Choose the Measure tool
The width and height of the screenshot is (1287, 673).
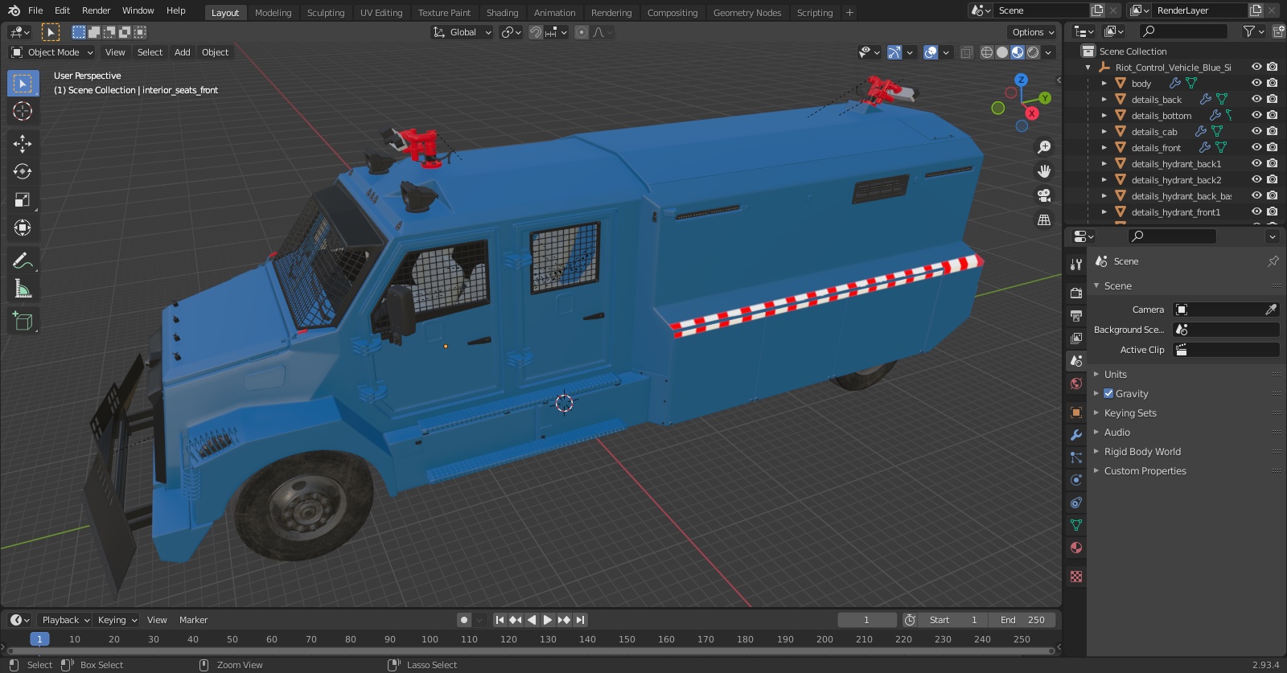pyautogui.click(x=23, y=289)
